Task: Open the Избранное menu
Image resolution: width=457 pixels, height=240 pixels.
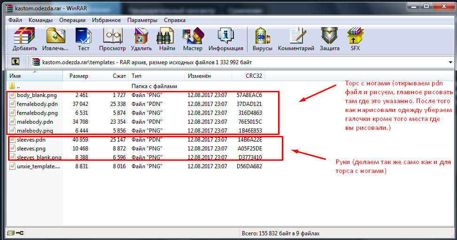Action: (x=106, y=20)
